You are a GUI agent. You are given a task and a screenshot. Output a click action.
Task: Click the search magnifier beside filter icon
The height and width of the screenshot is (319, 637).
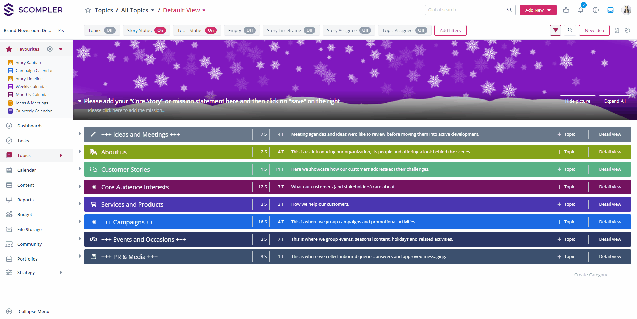pos(570,30)
